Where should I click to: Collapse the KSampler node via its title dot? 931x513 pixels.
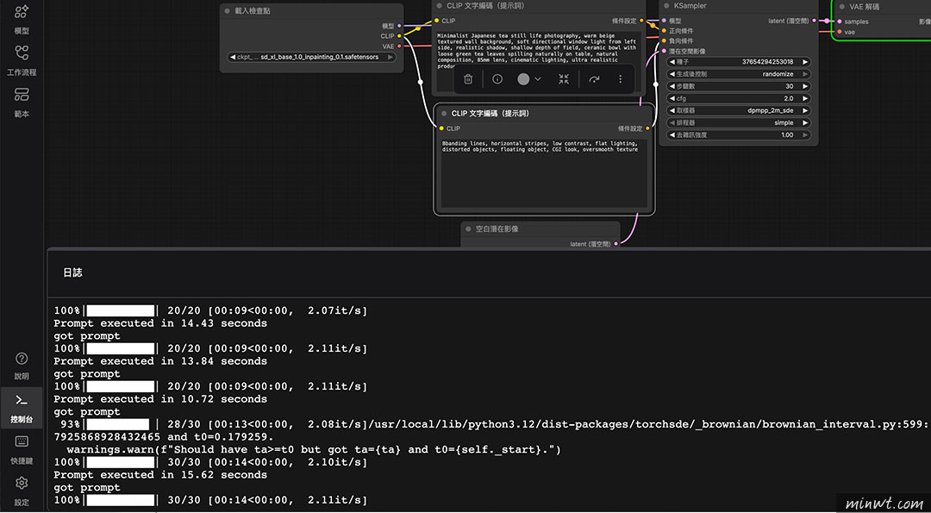click(666, 6)
